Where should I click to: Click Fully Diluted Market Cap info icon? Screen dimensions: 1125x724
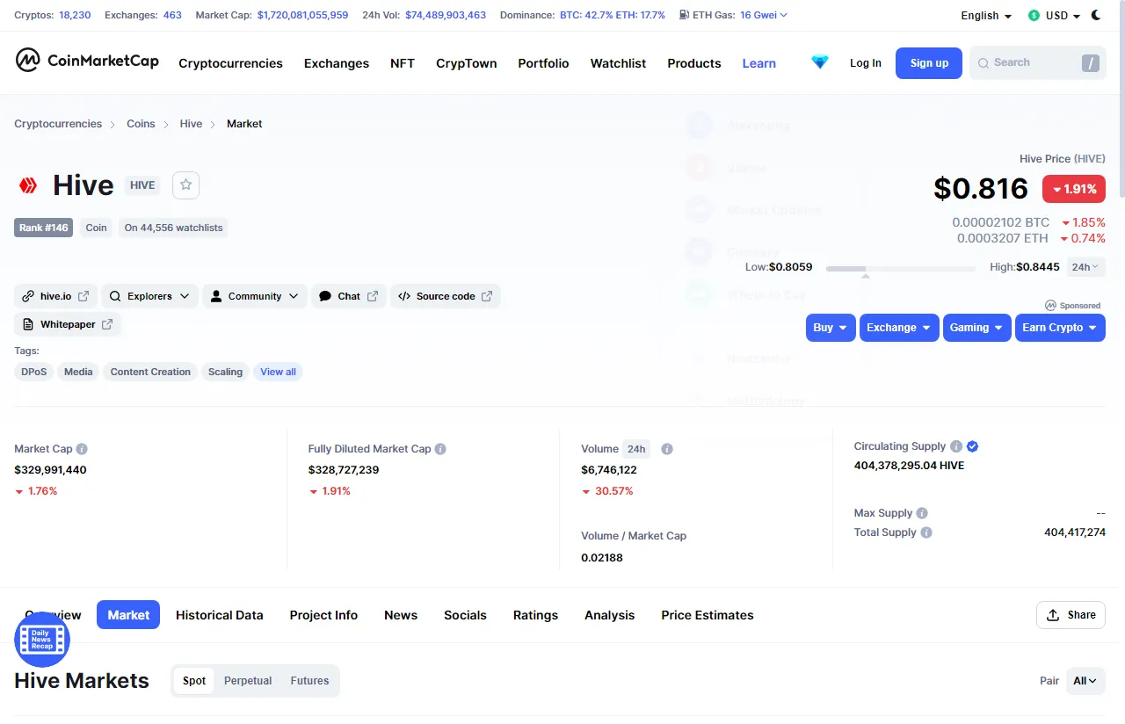(440, 449)
